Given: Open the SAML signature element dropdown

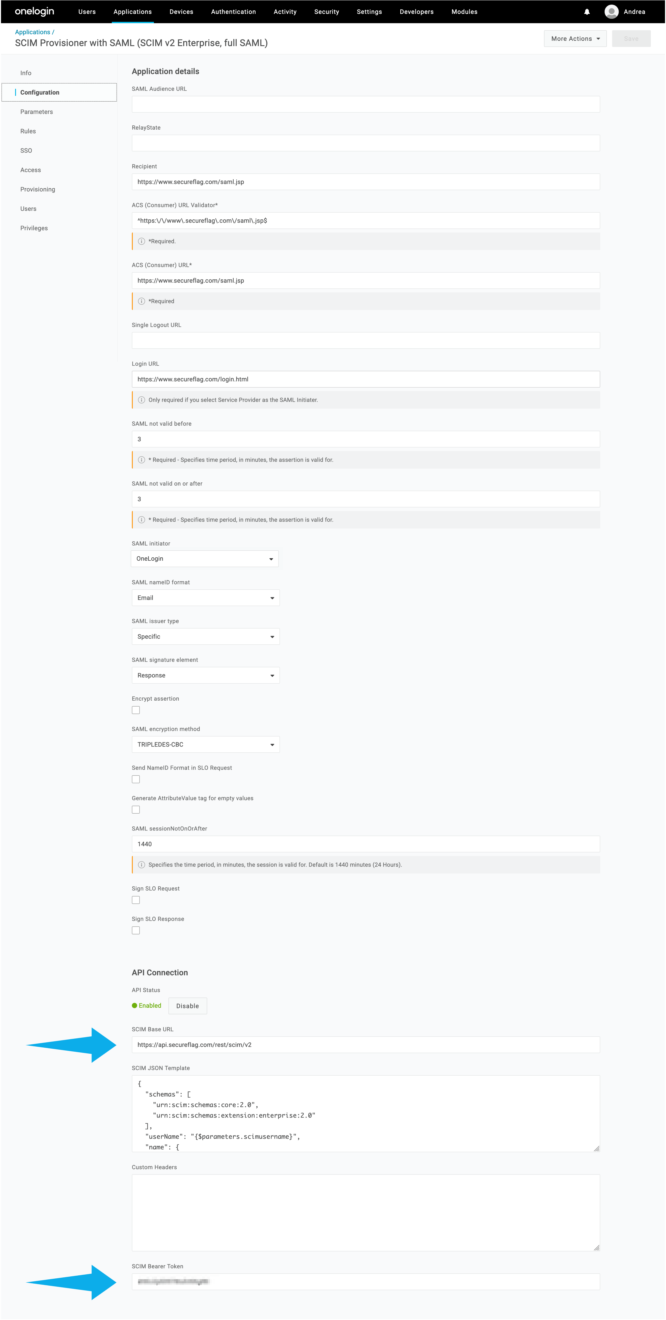Looking at the screenshot, I should coord(206,675).
